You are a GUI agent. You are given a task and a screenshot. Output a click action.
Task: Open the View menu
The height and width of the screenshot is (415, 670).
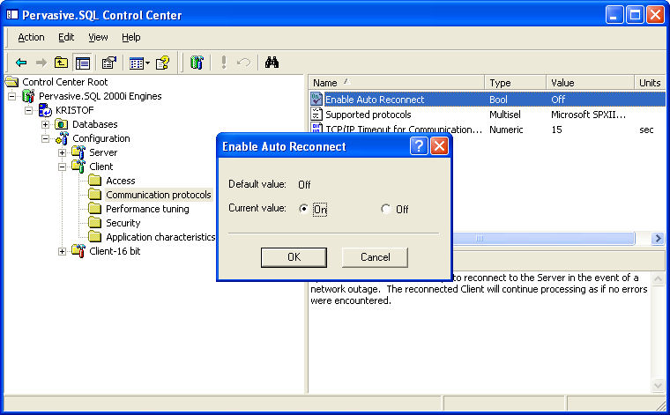point(98,38)
